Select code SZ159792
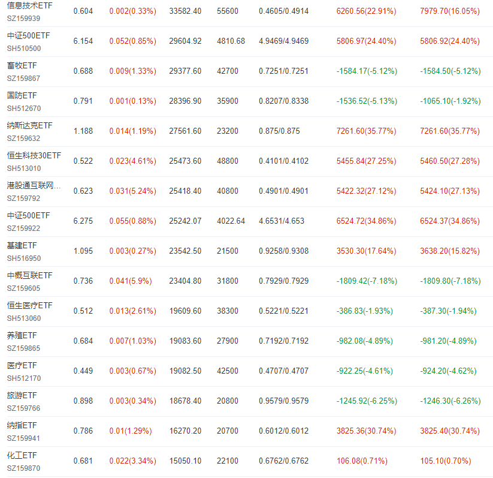 23,198
